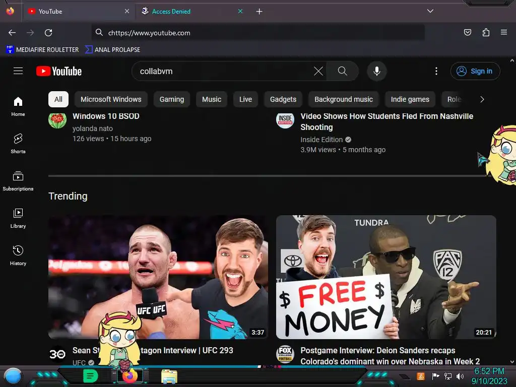
Task: Open the Pocket save icon
Action: pyautogui.click(x=467, y=32)
